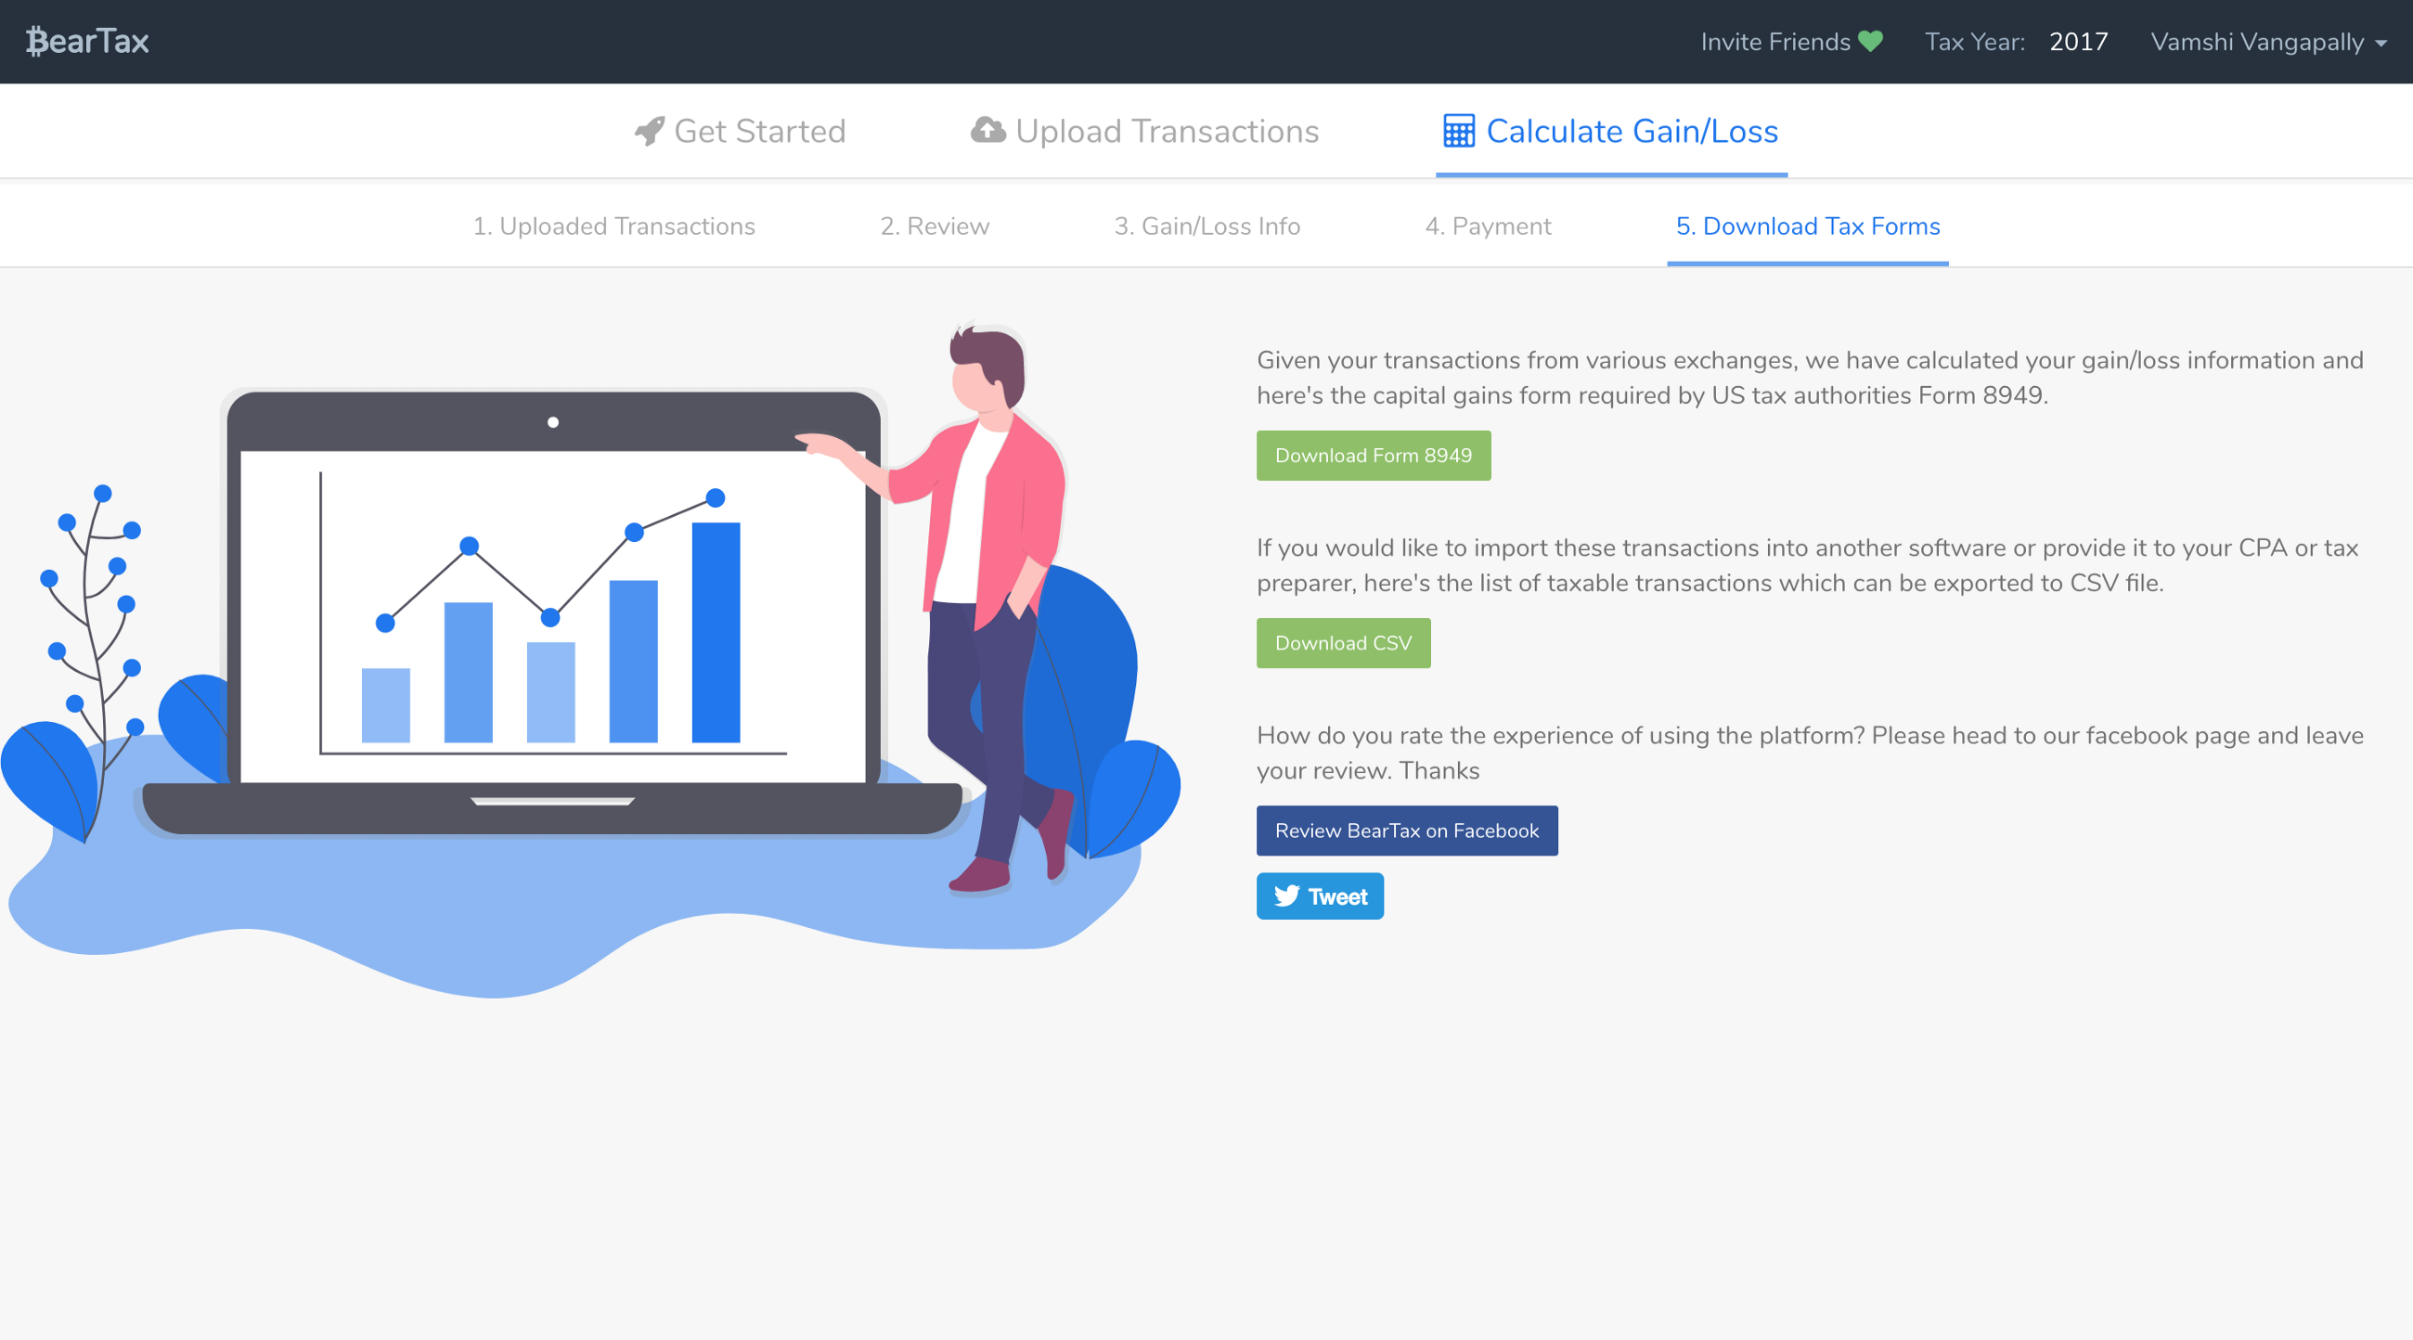Open the Vamshi Vangapally user dropdown

2256,42
